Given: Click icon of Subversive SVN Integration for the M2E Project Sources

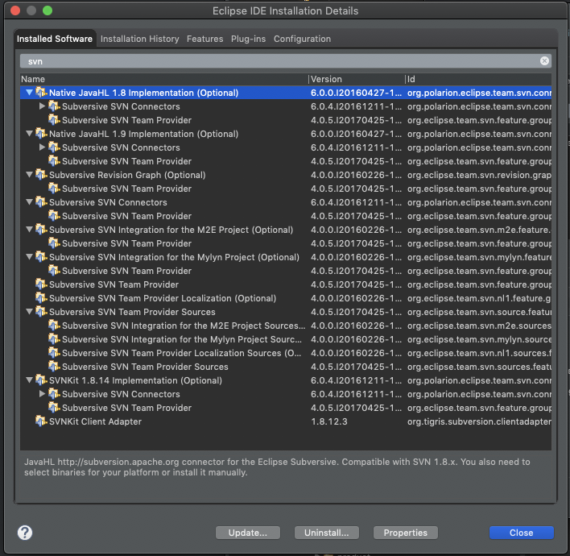Looking at the screenshot, I should tap(54, 326).
